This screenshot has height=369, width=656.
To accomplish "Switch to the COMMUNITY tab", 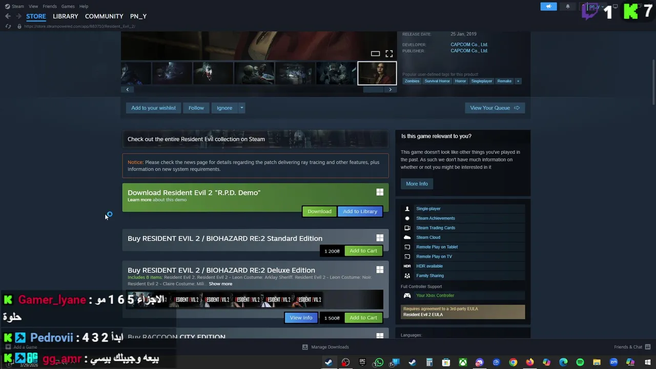I will (x=104, y=16).
